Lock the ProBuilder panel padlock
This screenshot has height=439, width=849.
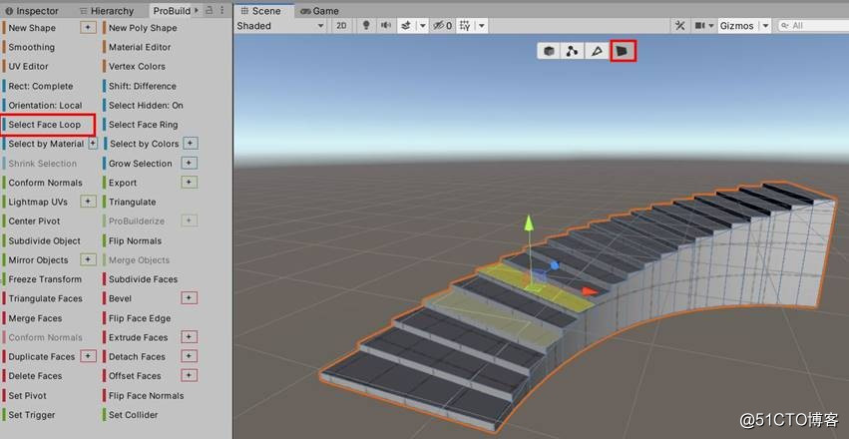(x=209, y=10)
